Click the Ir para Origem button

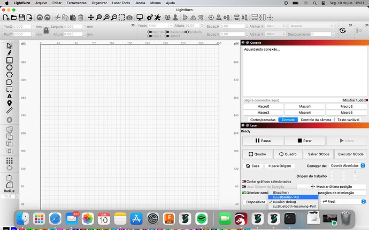tap(280, 166)
